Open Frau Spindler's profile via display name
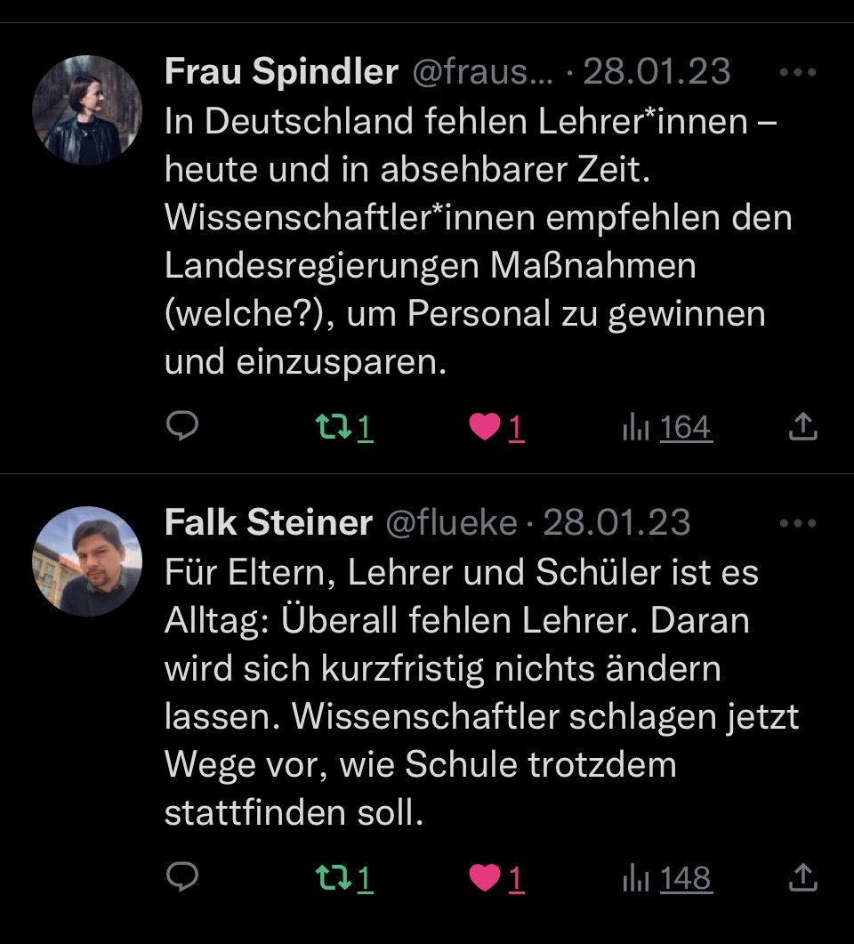 pyautogui.click(x=281, y=72)
